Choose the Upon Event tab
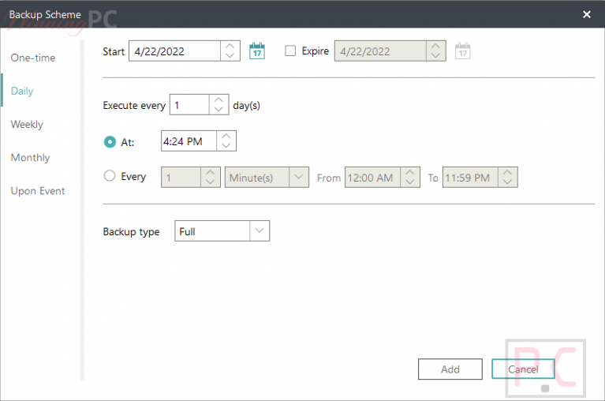Image resolution: width=605 pixels, height=401 pixels. [x=38, y=191]
